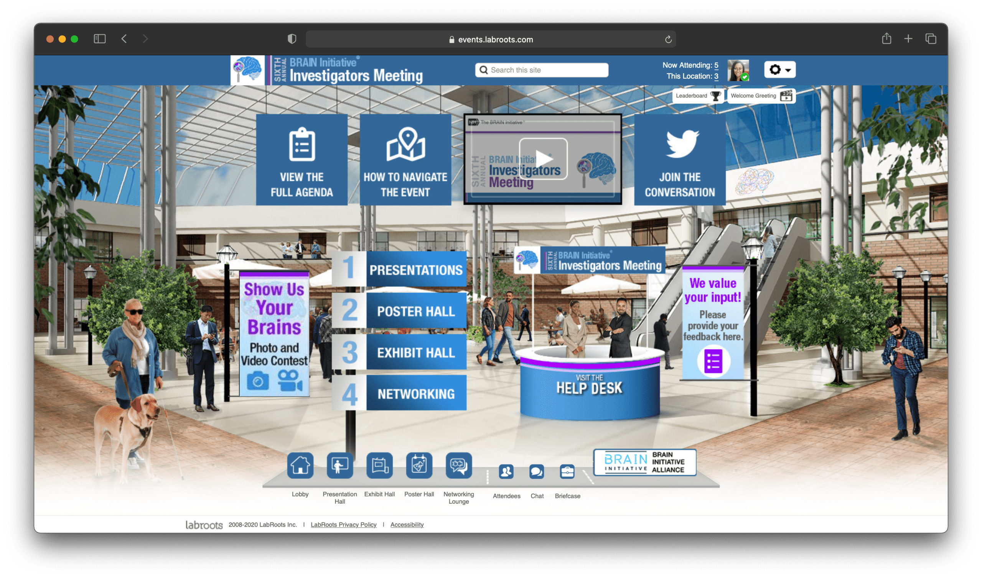Enter the Networking Lounge icon

(459, 465)
